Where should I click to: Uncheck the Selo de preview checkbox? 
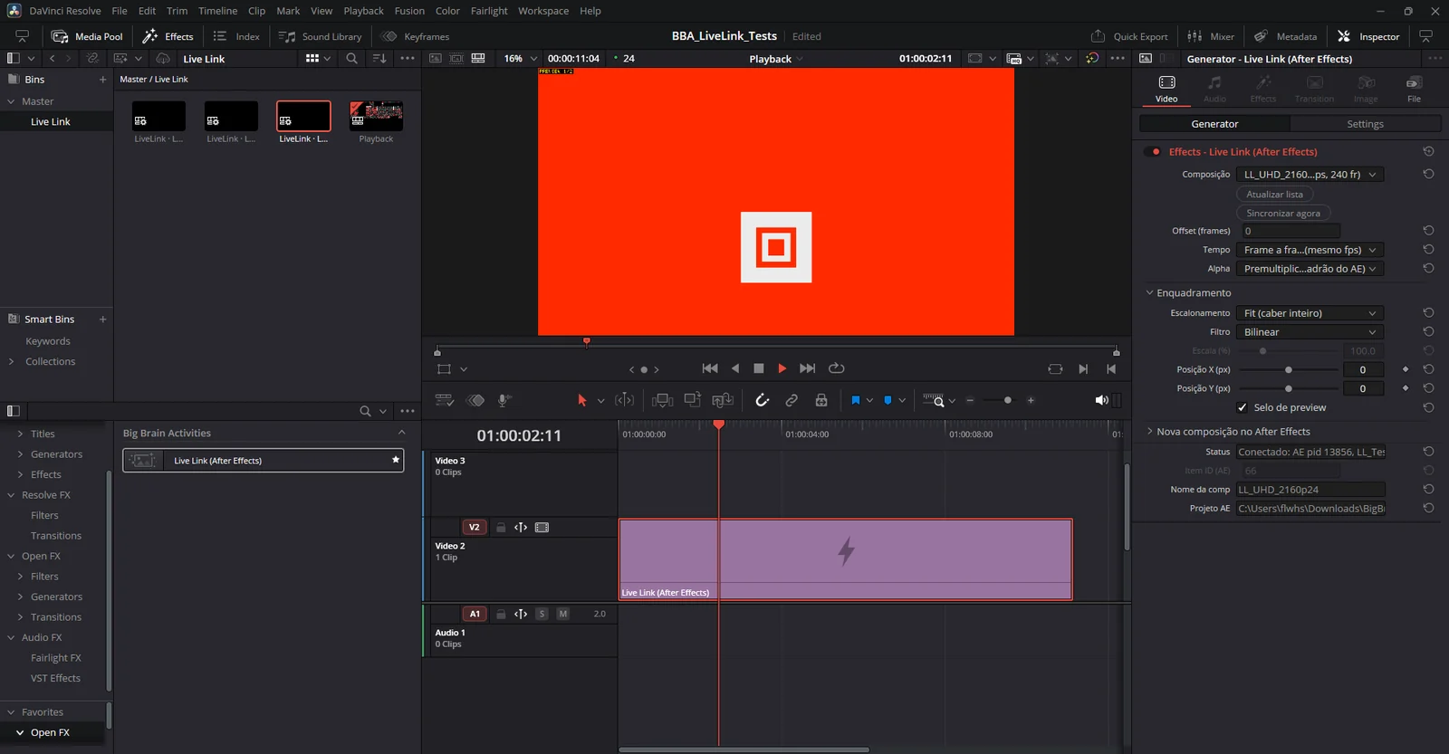(x=1243, y=407)
